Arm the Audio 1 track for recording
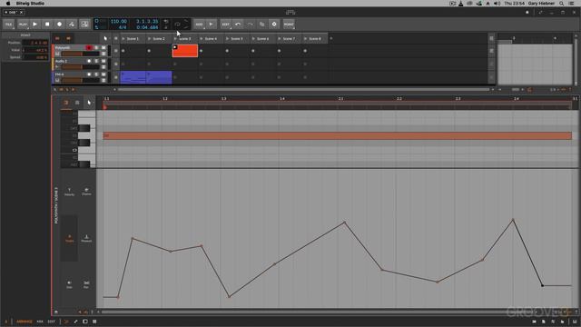 tap(89, 61)
